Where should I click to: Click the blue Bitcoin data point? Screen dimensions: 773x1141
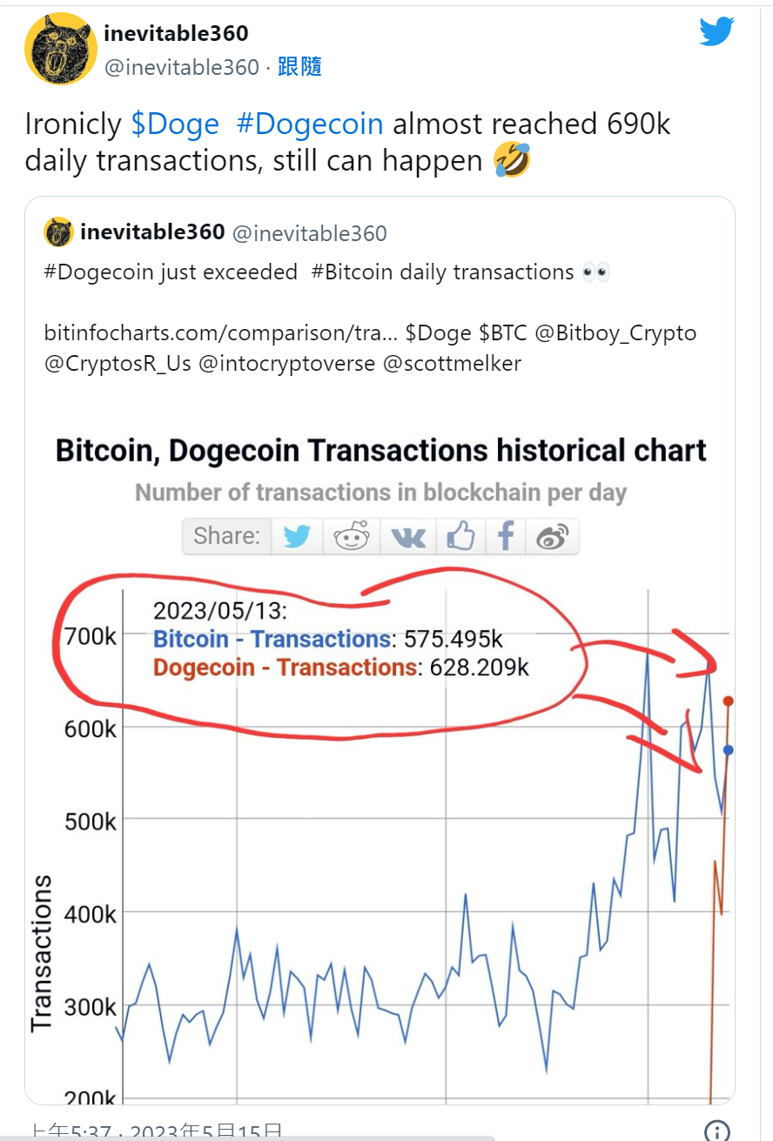[x=728, y=749]
